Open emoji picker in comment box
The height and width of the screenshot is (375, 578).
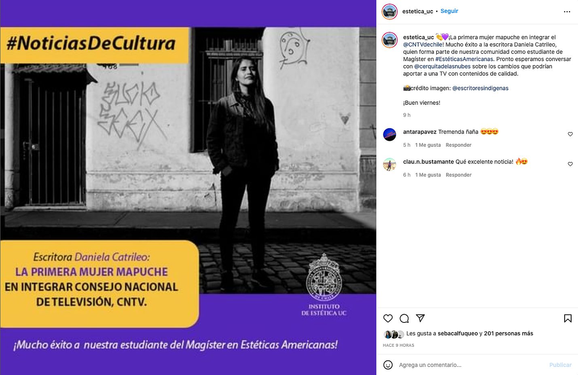(x=388, y=365)
